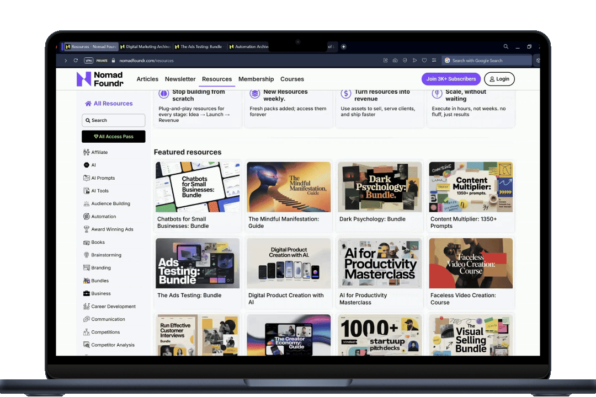Screen dimensions: 596x397
Task: Toggle the VPN badge in address bar
Action: (x=89, y=61)
